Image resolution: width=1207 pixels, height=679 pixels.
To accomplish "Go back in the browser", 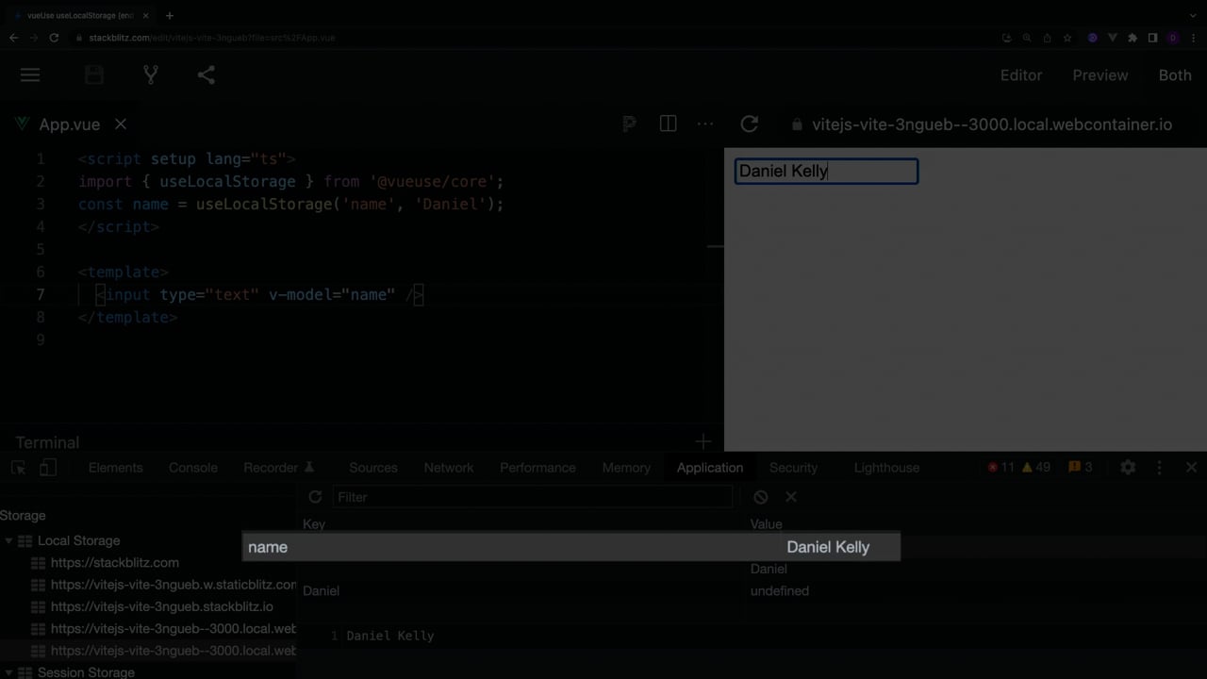I will tap(13, 38).
